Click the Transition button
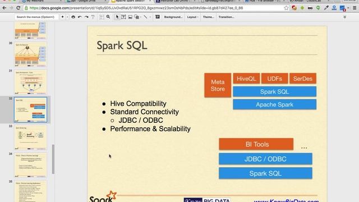 tap(226, 17)
